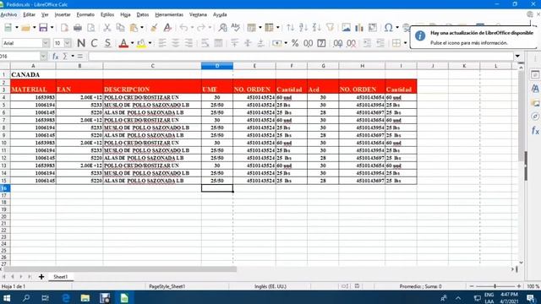This screenshot has width=541, height=304.
Task: Open the Function Wizard fx icon
Action: pos(55,57)
